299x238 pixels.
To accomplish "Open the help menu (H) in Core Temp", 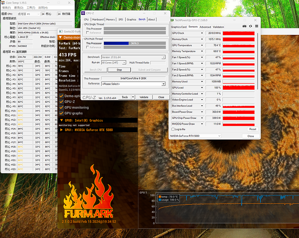I will point(43,8).
